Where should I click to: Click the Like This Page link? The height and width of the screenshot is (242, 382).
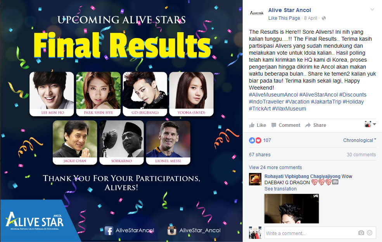(284, 18)
